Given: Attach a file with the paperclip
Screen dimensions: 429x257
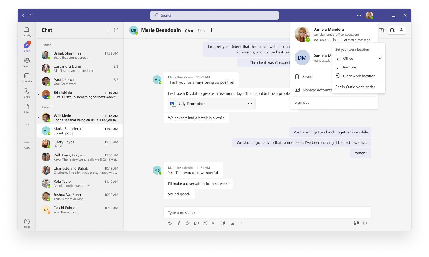Looking at the screenshot, I should (x=188, y=223).
